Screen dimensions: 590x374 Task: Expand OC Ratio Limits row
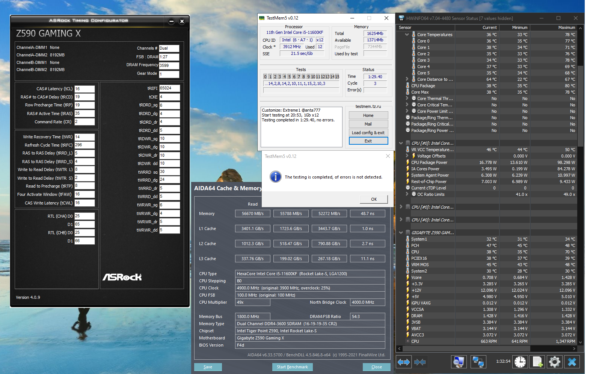[x=407, y=194]
